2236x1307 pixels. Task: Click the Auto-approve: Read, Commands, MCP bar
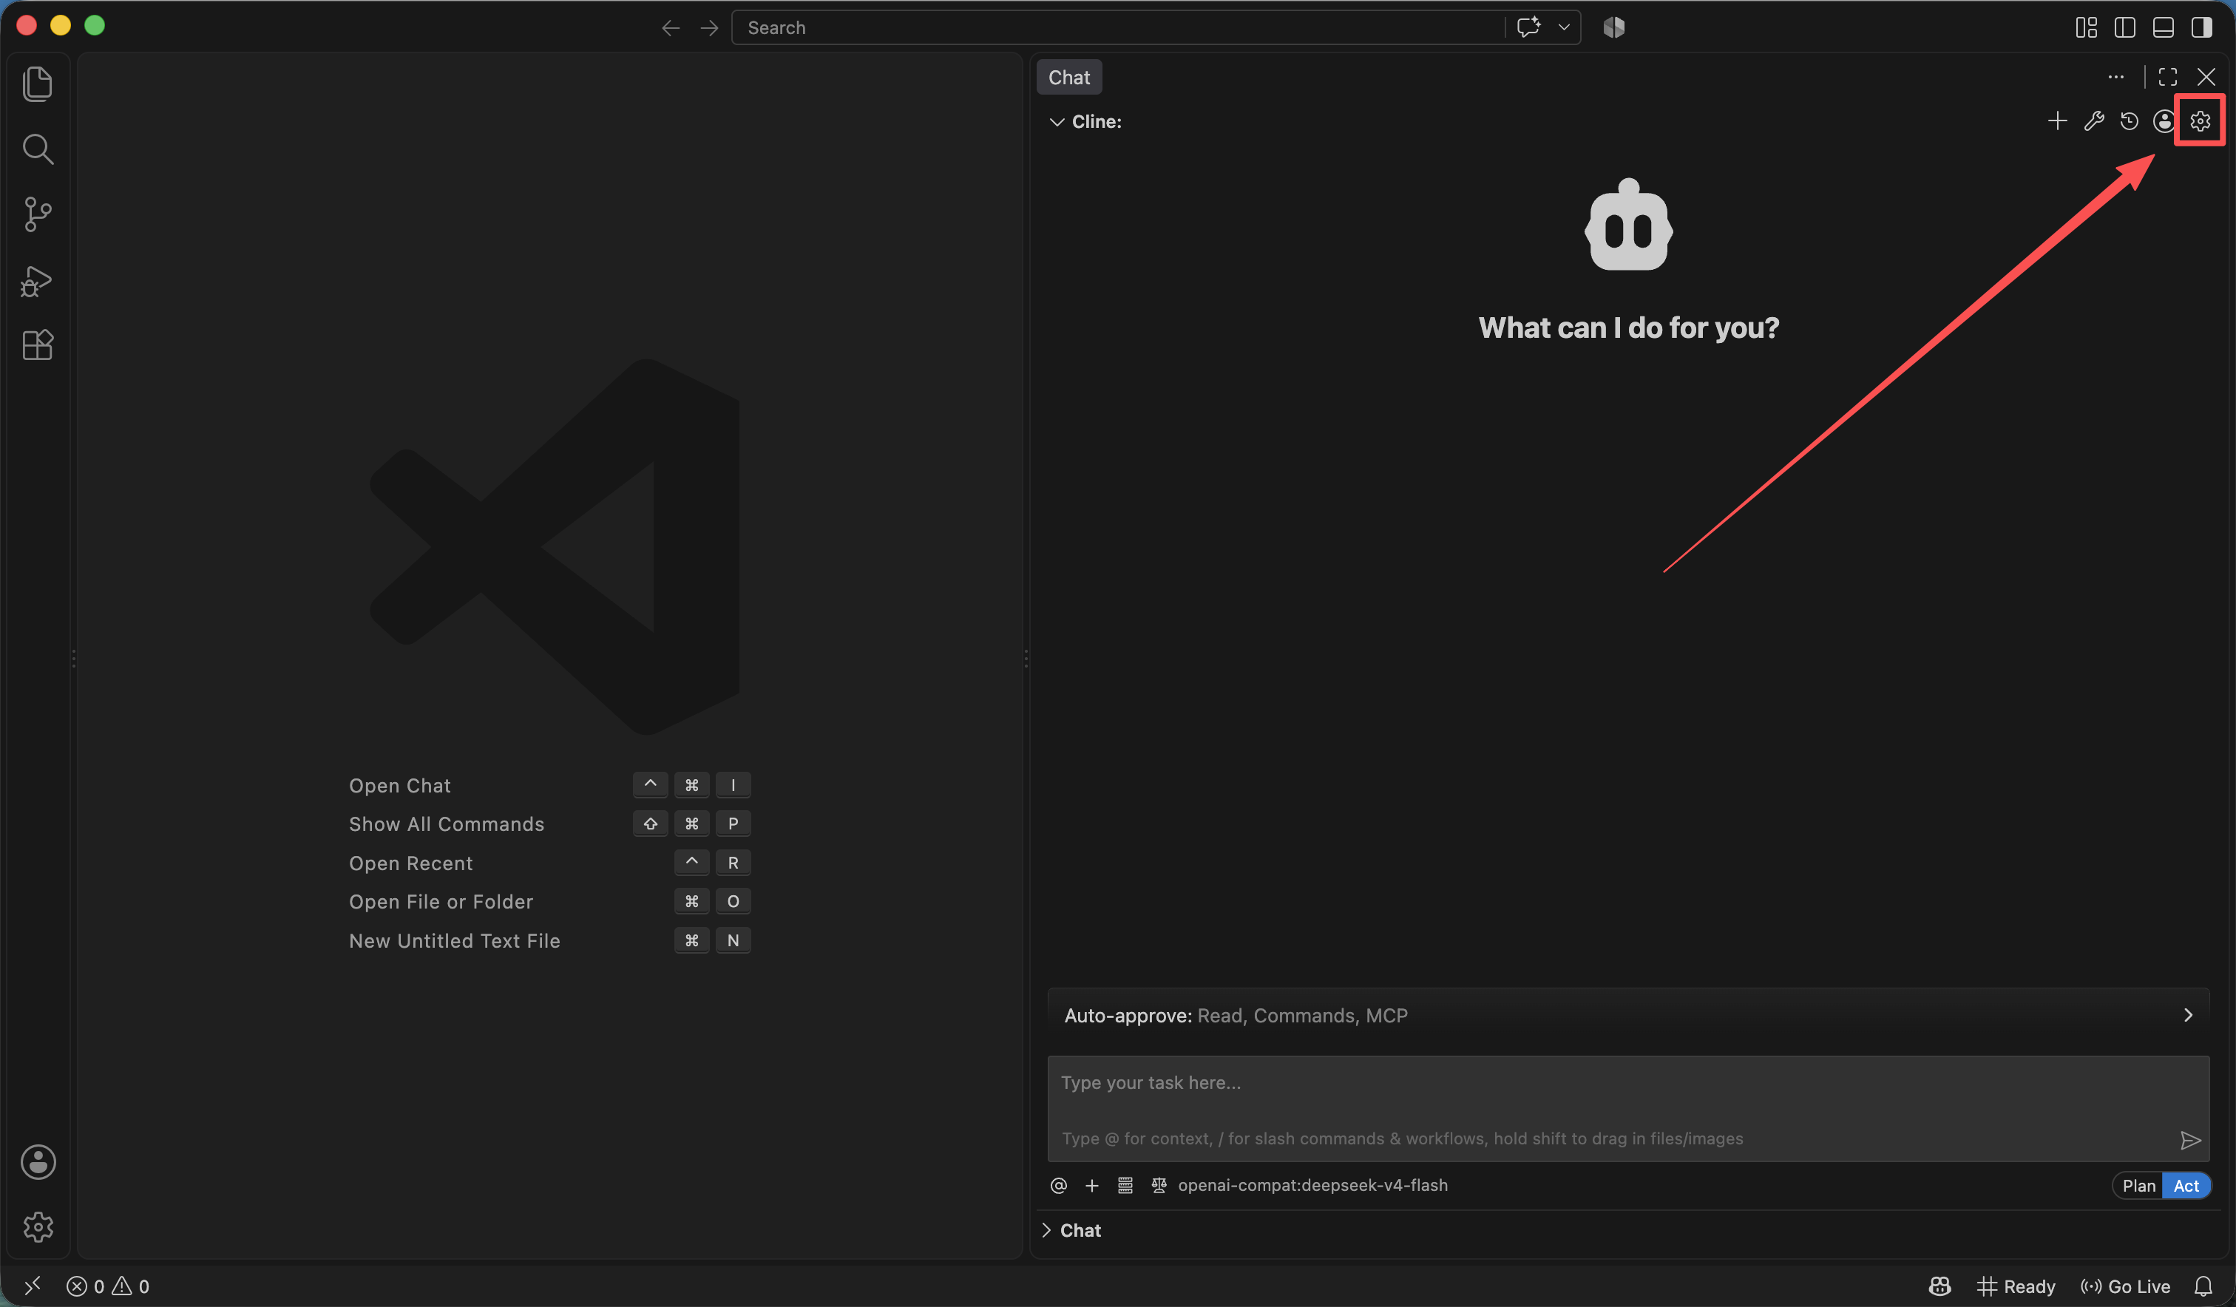pos(1628,1015)
